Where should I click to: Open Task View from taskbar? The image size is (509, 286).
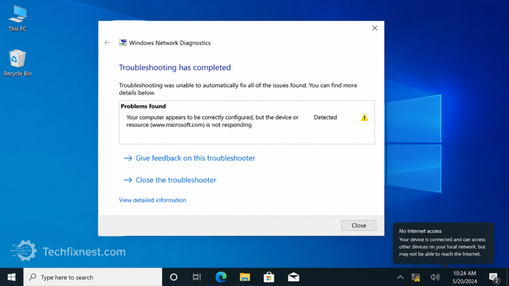pos(197,277)
